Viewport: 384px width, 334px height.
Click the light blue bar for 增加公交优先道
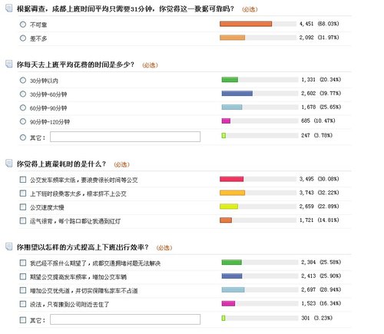pyautogui.click(x=233, y=289)
